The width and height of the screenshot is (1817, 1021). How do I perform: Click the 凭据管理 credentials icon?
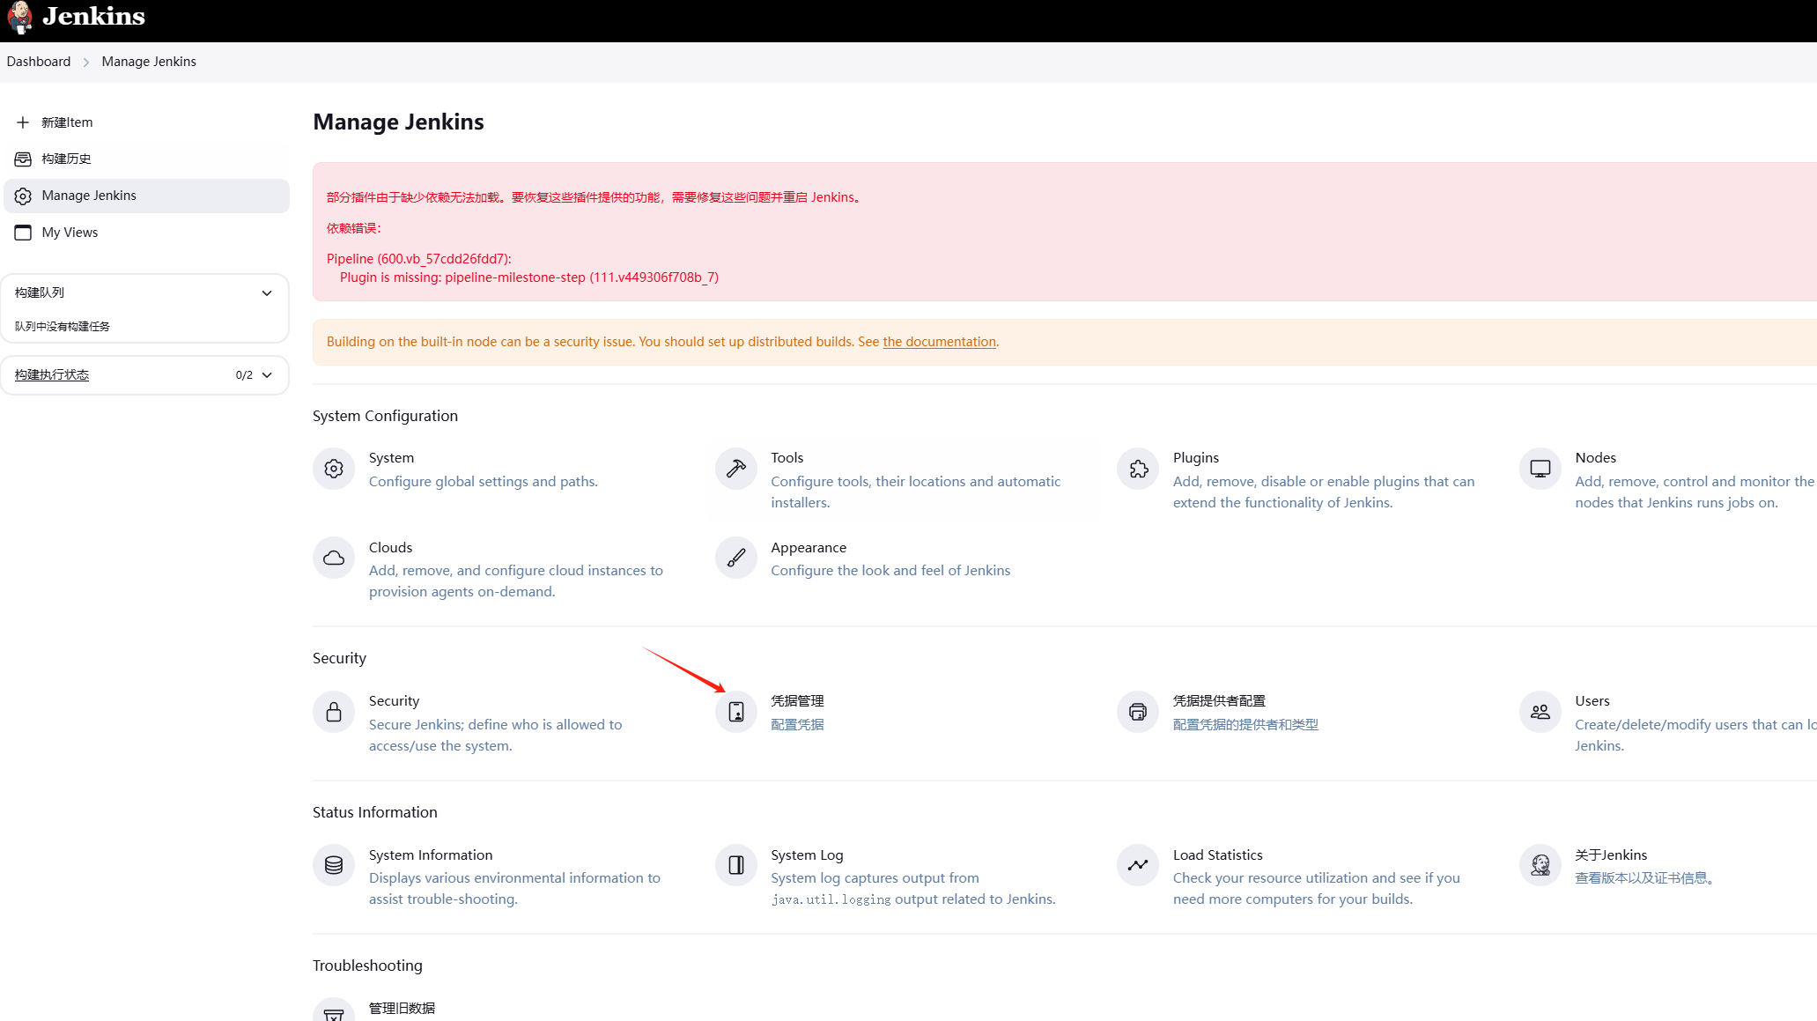click(736, 712)
